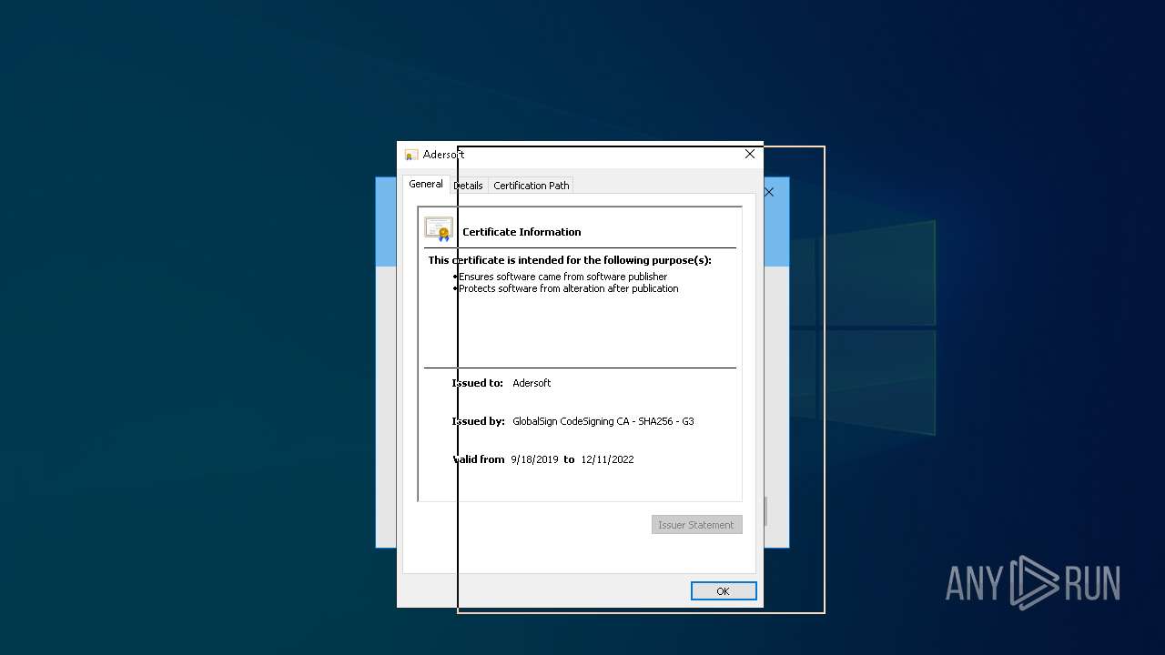Click the valid-from date 9/18/2019
Viewport: 1165px width, 655px height.
(x=534, y=459)
